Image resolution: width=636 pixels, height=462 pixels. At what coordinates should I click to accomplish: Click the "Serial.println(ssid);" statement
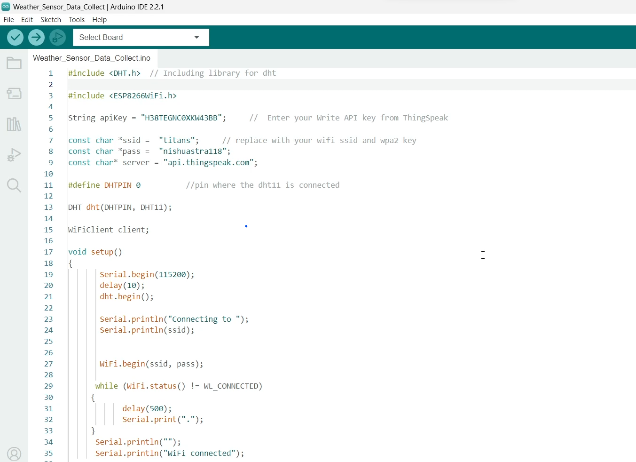(x=147, y=330)
